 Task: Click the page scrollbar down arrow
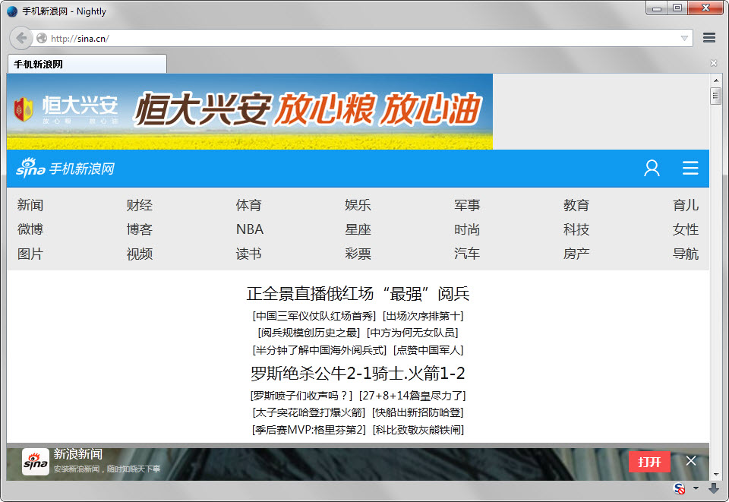pos(716,475)
